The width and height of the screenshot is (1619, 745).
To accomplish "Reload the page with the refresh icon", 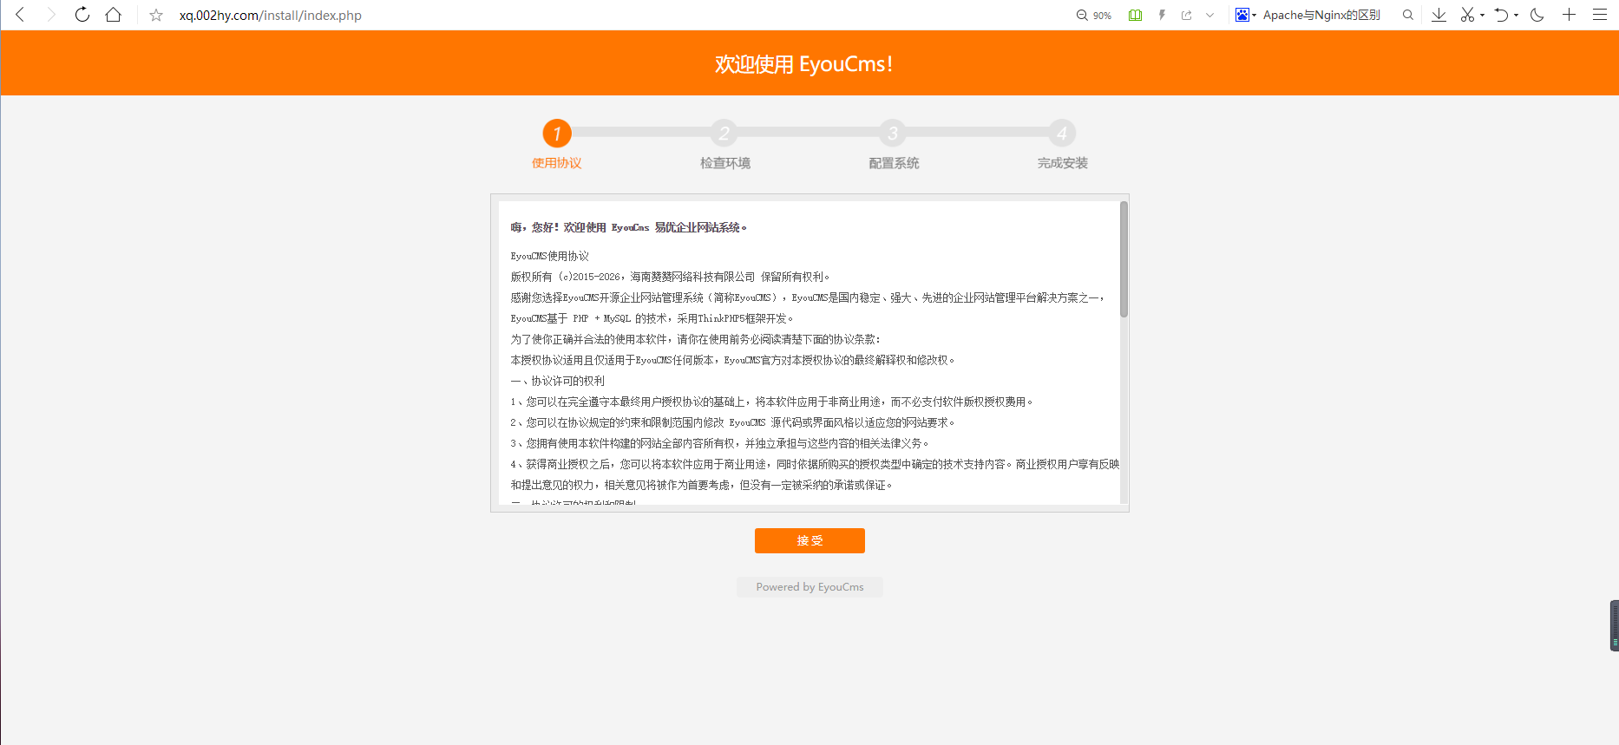I will click(82, 15).
